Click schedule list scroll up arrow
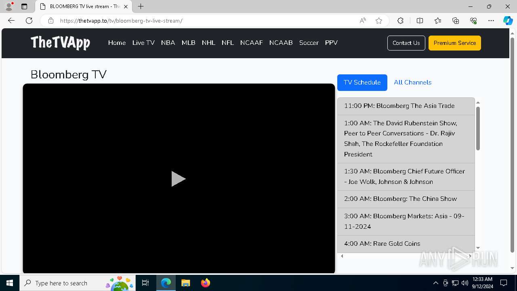The height and width of the screenshot is (291, 517). pyautogui.click(x=478, y=102)
